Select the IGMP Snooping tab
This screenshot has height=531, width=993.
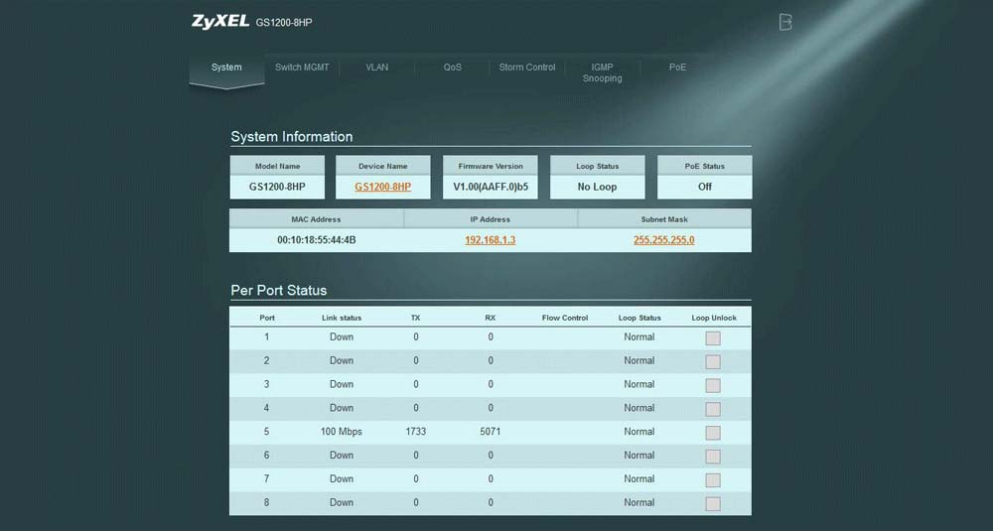603,72
